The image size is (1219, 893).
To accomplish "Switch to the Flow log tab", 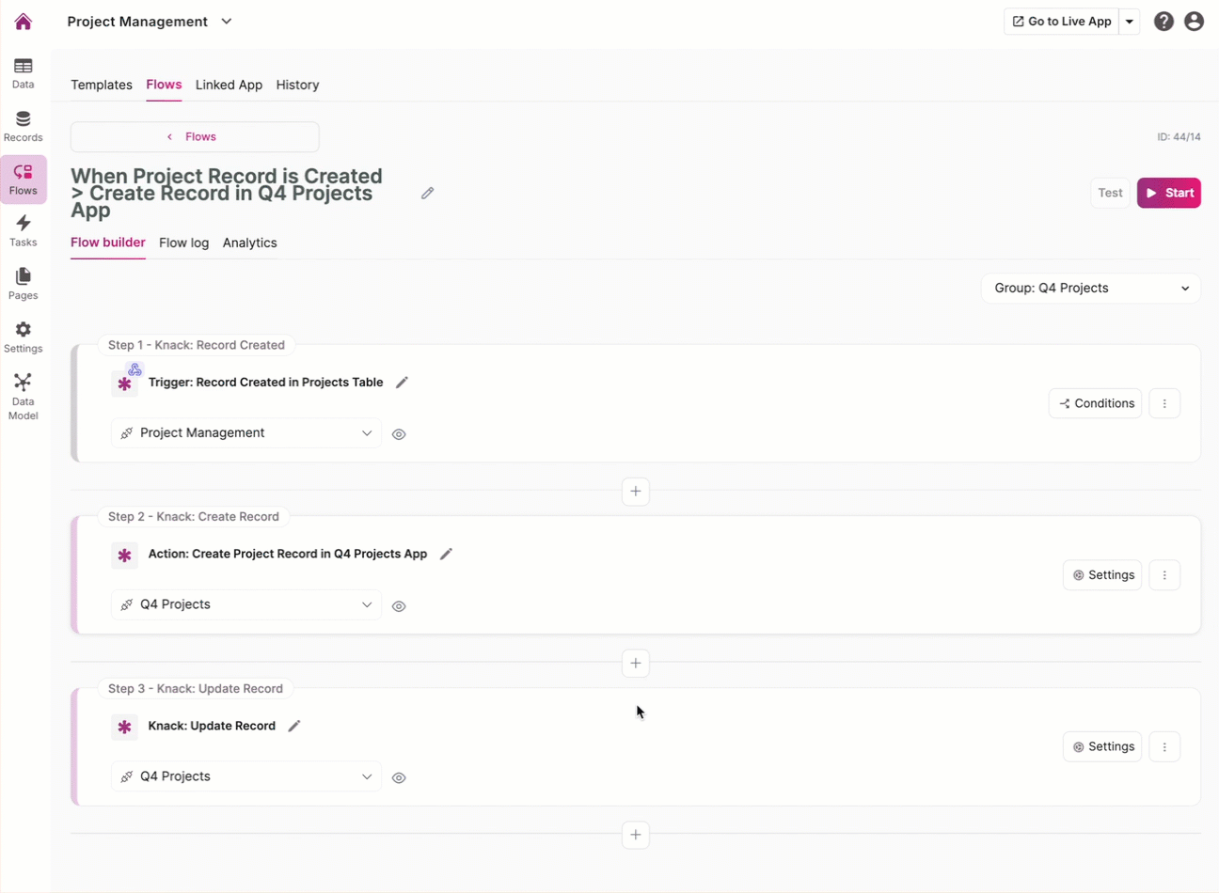I will 183,243.
